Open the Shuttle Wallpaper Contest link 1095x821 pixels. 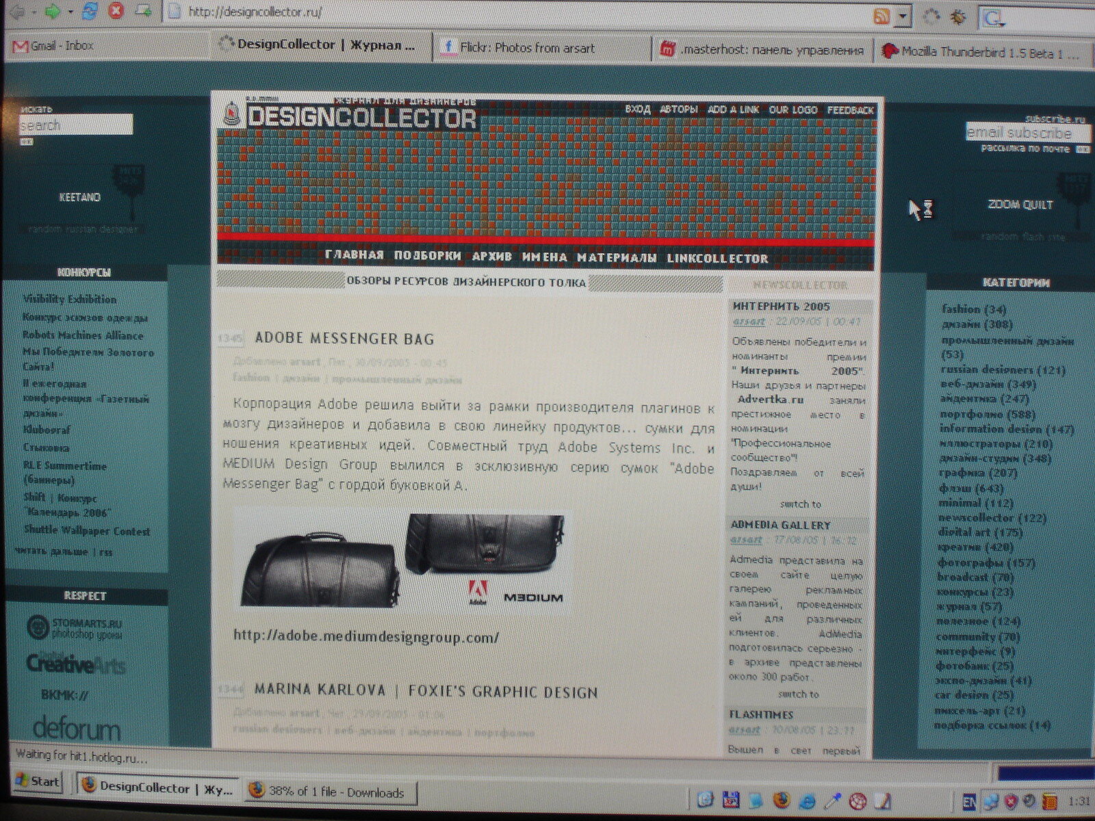click(87, 531)
